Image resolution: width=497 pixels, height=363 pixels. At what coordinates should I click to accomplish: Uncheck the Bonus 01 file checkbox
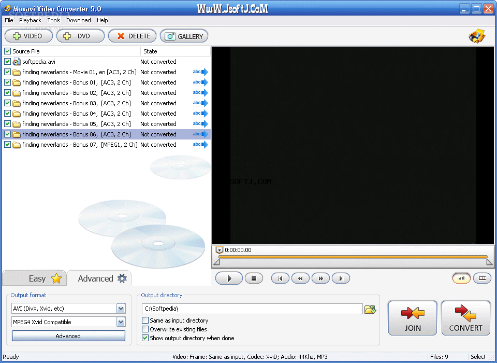(7, 82)
